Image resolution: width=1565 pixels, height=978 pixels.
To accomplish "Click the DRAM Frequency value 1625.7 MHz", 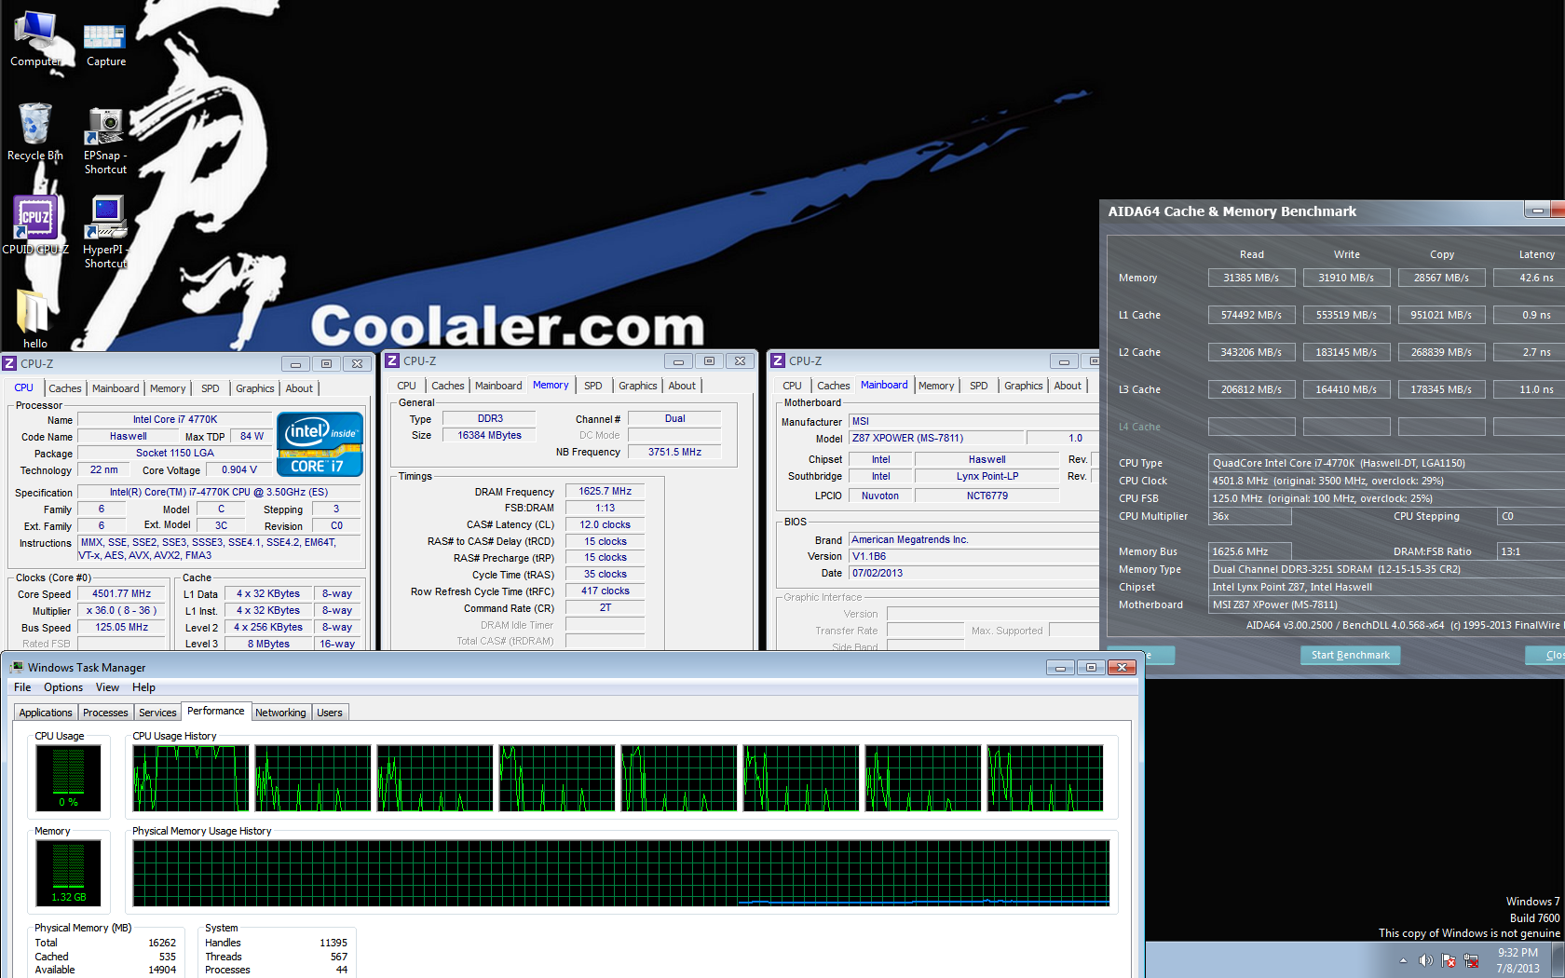I will pyautogui.click(x=605, y=491).
